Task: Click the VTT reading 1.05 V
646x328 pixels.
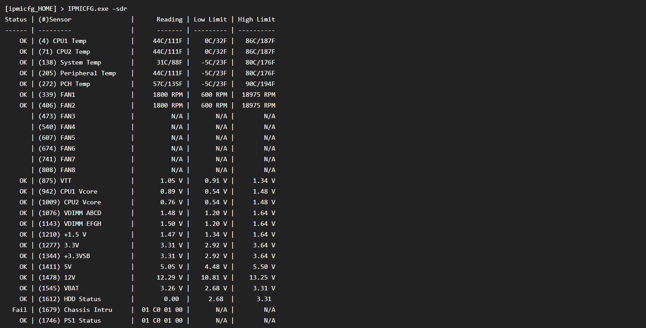Action: pos(171,181)
